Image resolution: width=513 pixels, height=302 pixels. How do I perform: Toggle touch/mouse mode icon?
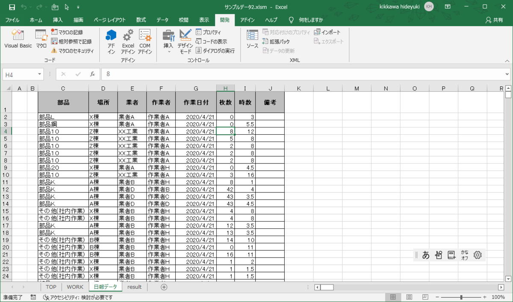(55, 7)
